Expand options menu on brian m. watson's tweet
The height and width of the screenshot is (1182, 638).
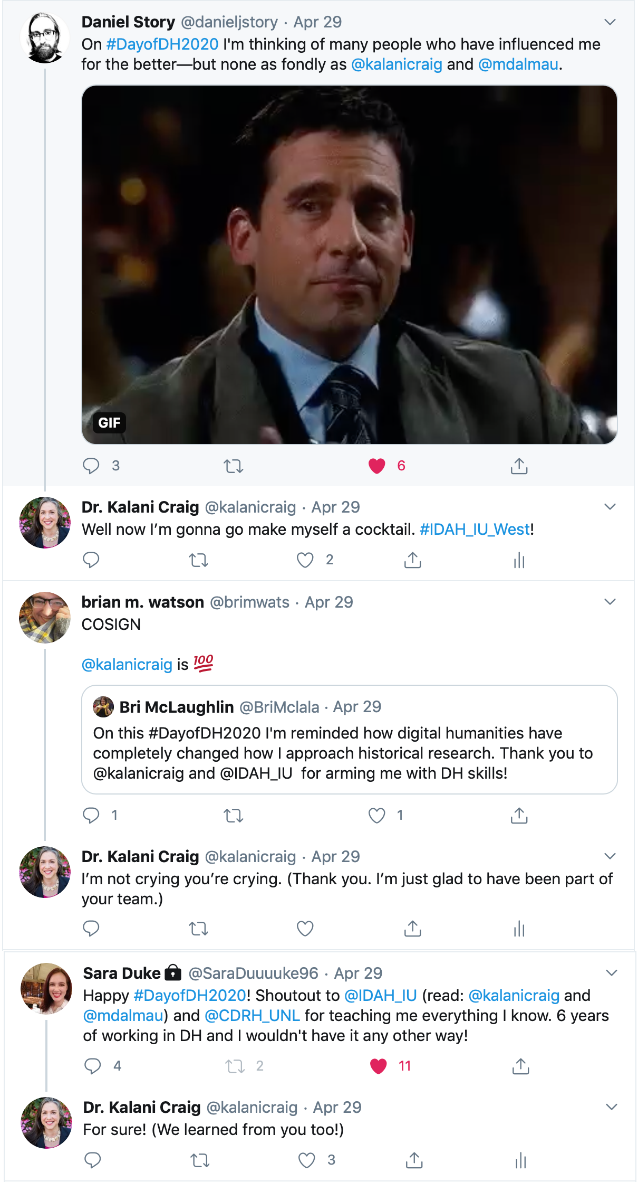click(610, 602)
